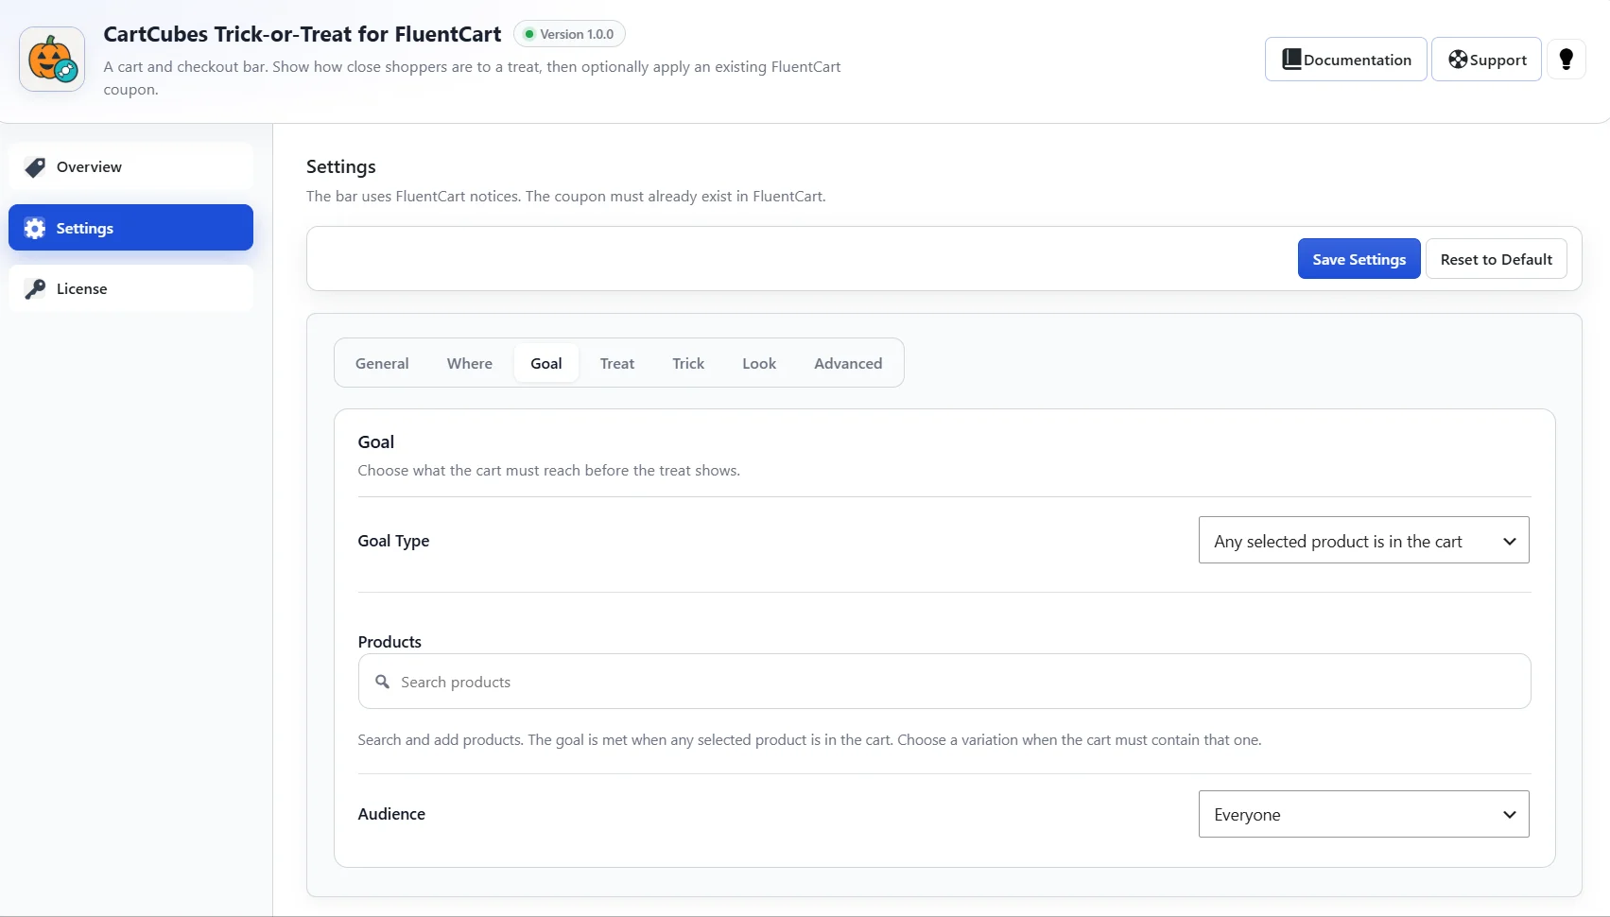Open the Goal Type dropdown

tap(1363, 540)
